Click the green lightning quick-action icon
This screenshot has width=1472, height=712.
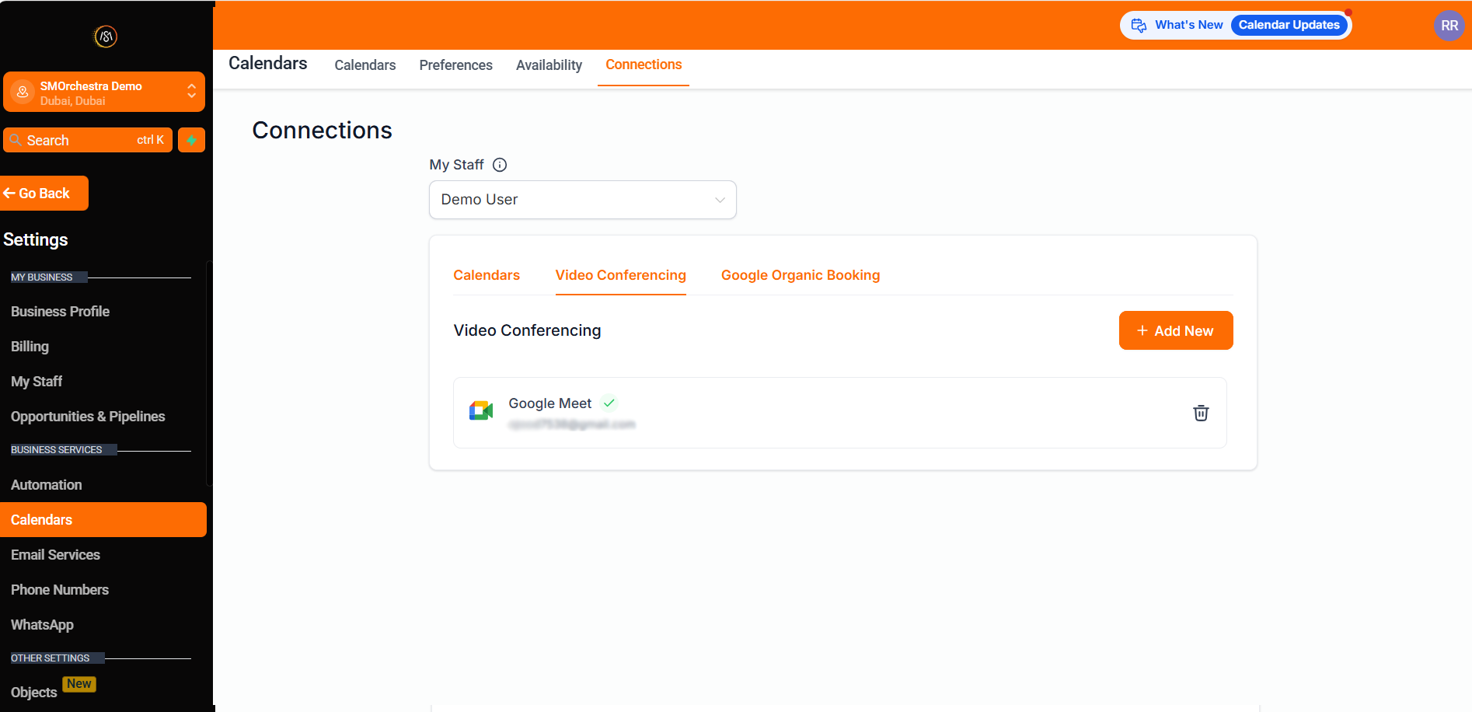[x=191, y=140]
